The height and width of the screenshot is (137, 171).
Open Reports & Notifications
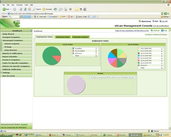[16, 53]
